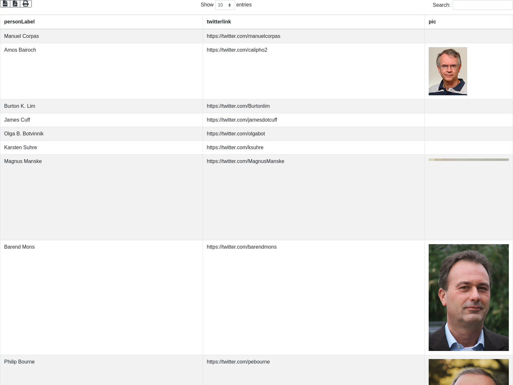Screen dimensions: 513x385
Task: Click the olgabot Twitter URL
Action: (x=236, y=134)
